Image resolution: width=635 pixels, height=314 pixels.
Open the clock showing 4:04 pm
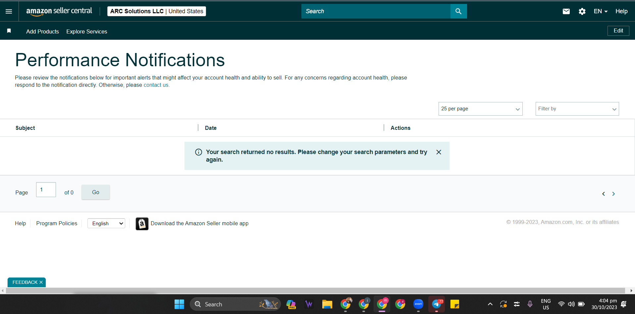click(604, 304)
